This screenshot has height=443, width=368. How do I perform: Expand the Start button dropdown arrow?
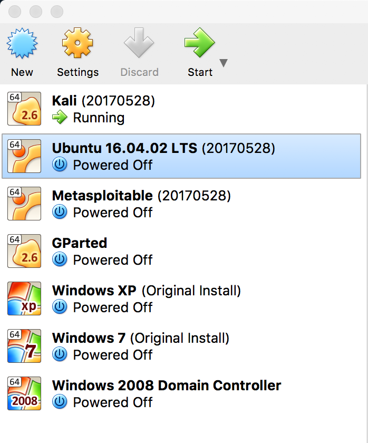pos(224,63)
